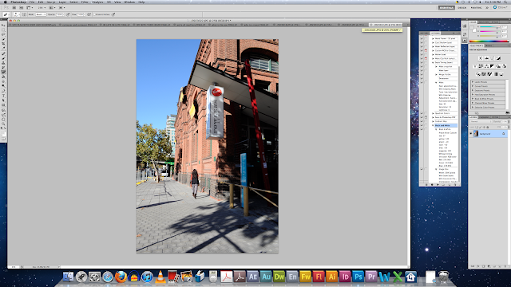The height and width of the screenshot is (287, 511).
Task: Select the Move tool
Action: tap(3, 25)
